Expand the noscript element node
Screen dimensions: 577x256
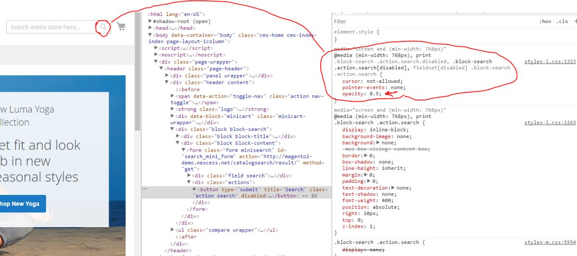(x=156, y=55)
